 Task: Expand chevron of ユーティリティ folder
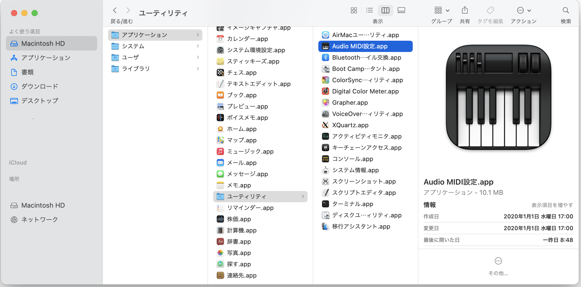pos(303,197)
